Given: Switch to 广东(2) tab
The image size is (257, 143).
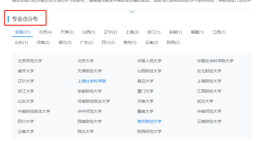Looking at the screenshot, I should [x=86, y=43].
